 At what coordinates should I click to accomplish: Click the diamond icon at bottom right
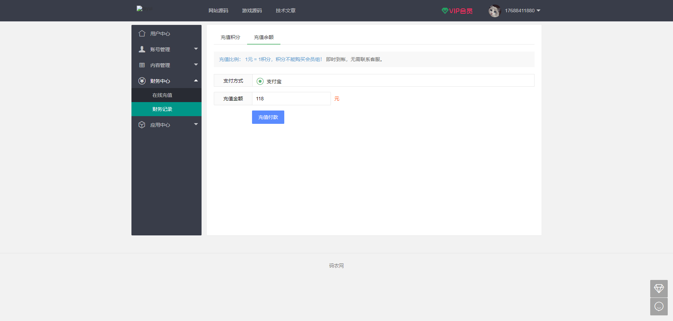pyautogui.click(x=659, y=289)
